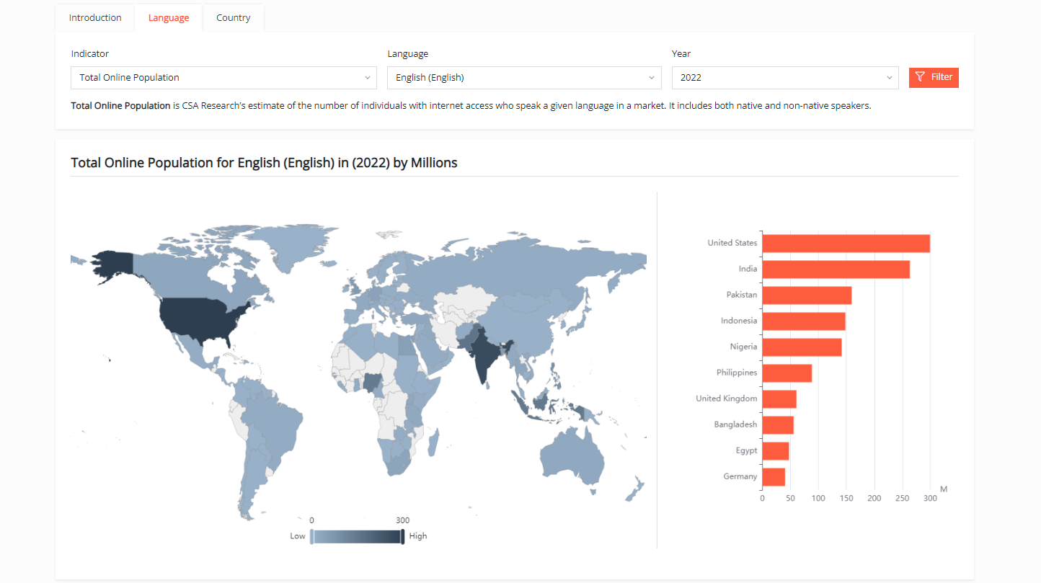
Task: Click the Low handle of the map legend slider
Action: 311,536
